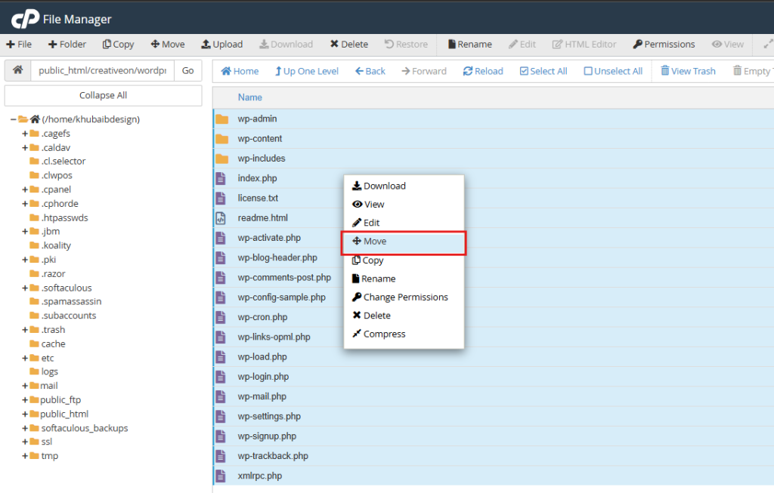
Task: Click inside the directory path input field
Action: pyautogui.click(x=102, y=70)
